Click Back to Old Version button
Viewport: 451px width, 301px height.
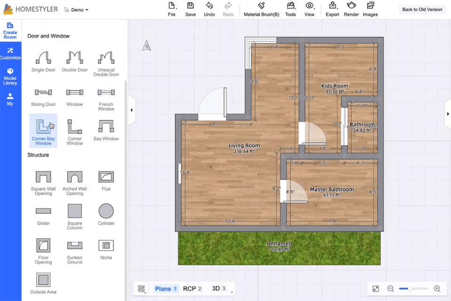click(422, 9)
